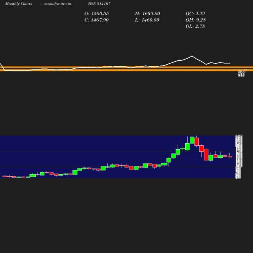Viewport: 253px width, 253px height.
Task: Click the 'Monthly Charts' title text
Action: [x=18, y=4]
